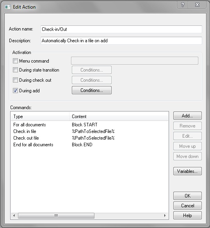
Task: Click the Block START content cell
Action: (85, 125)
